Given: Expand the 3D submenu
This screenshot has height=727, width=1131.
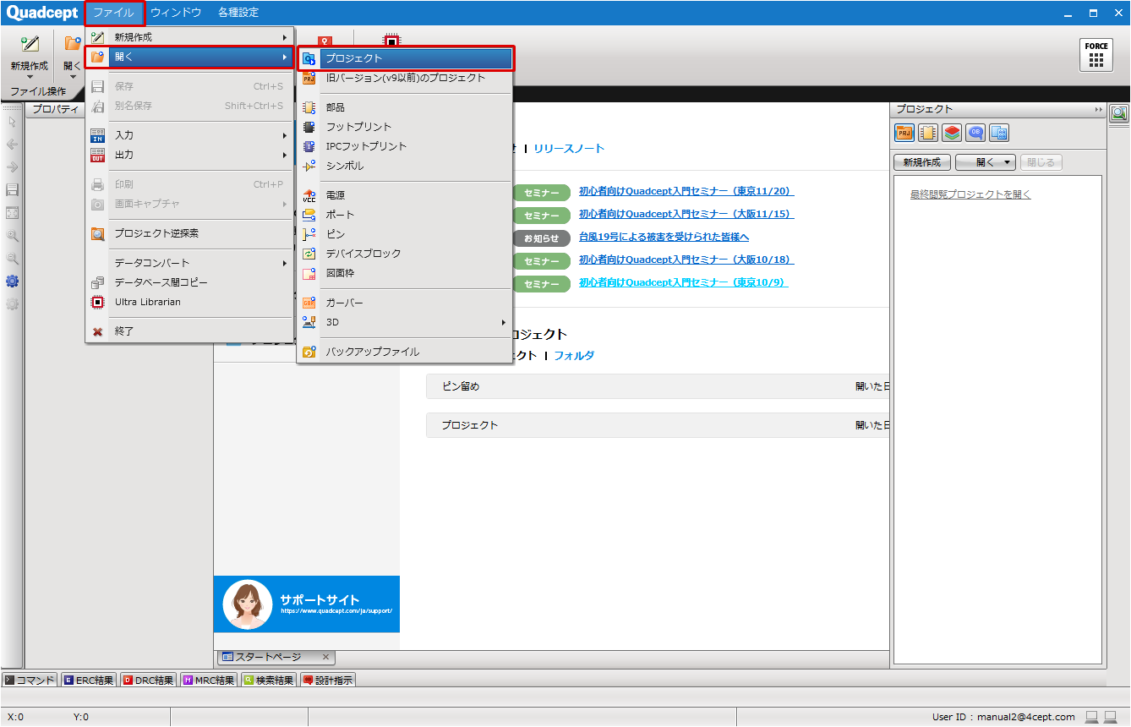Looking at the screenshot, I should [x=405, y=322].
